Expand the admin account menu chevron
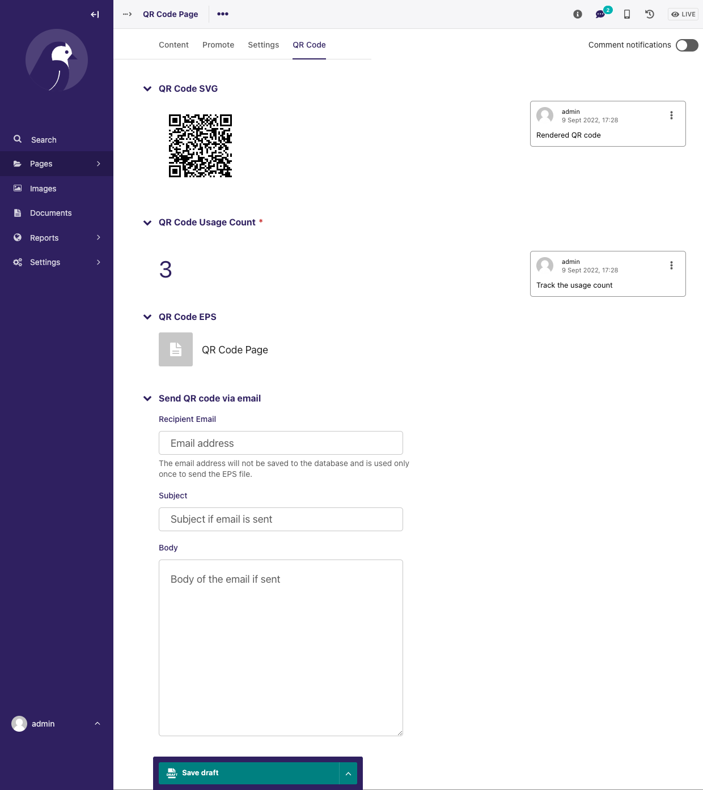703x790 pixels. click(98, 724)
